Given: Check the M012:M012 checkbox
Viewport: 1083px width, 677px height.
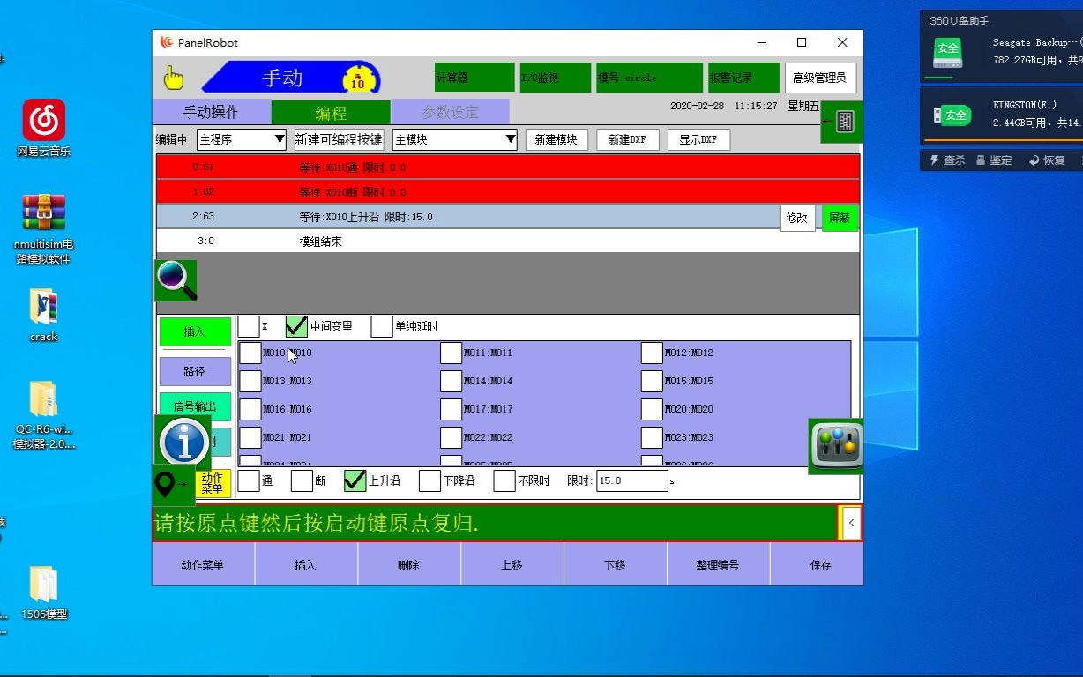Looking at the screenshot, I should coord(652,353).
